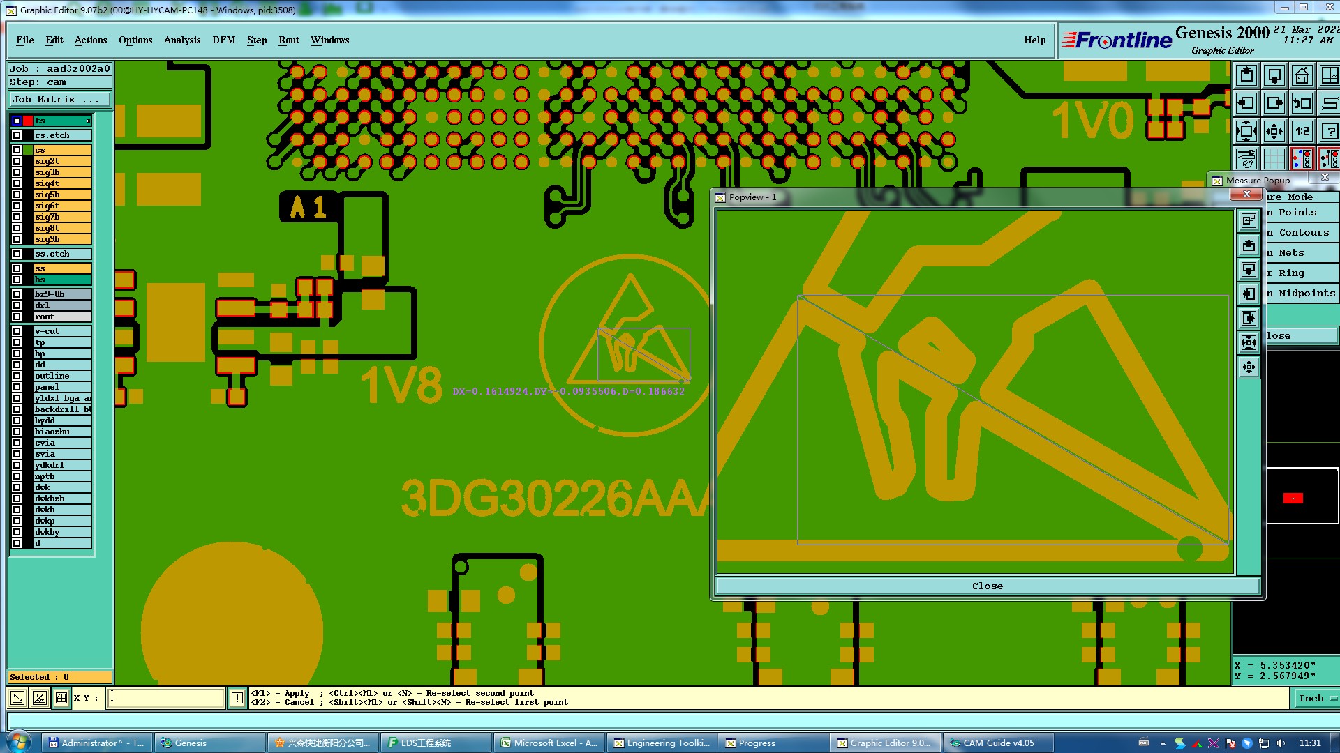The width and height of the screenshot is (1340, 753).
Task: Click the previous view undo icon
Action: coord(1302,103)
